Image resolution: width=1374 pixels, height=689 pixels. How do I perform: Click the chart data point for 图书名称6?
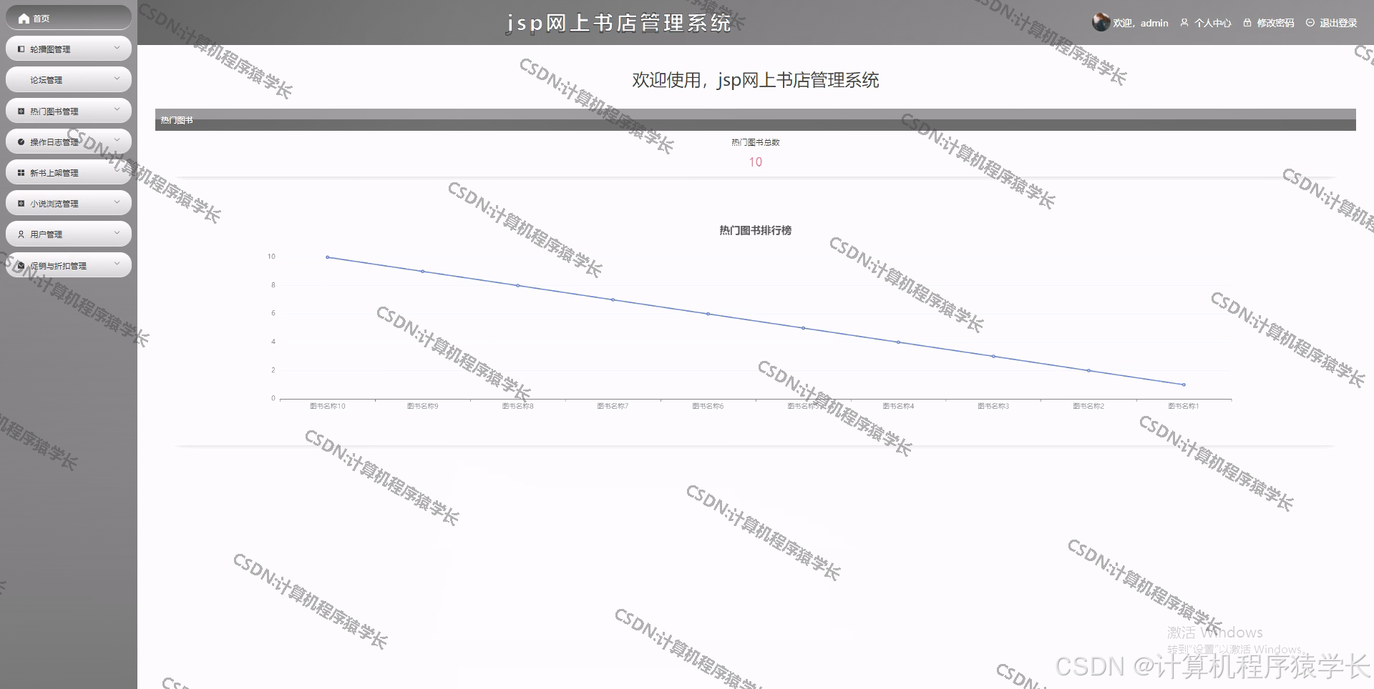pos(708,314)
